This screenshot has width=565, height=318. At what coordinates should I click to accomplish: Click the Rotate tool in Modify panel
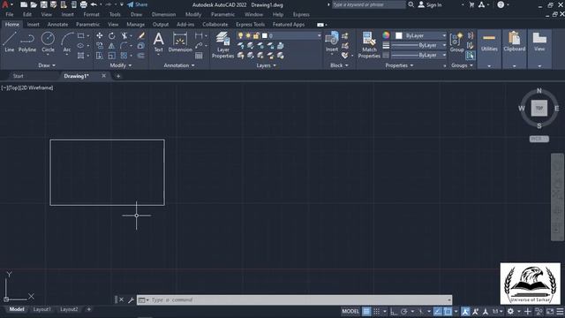click(112, 35)
